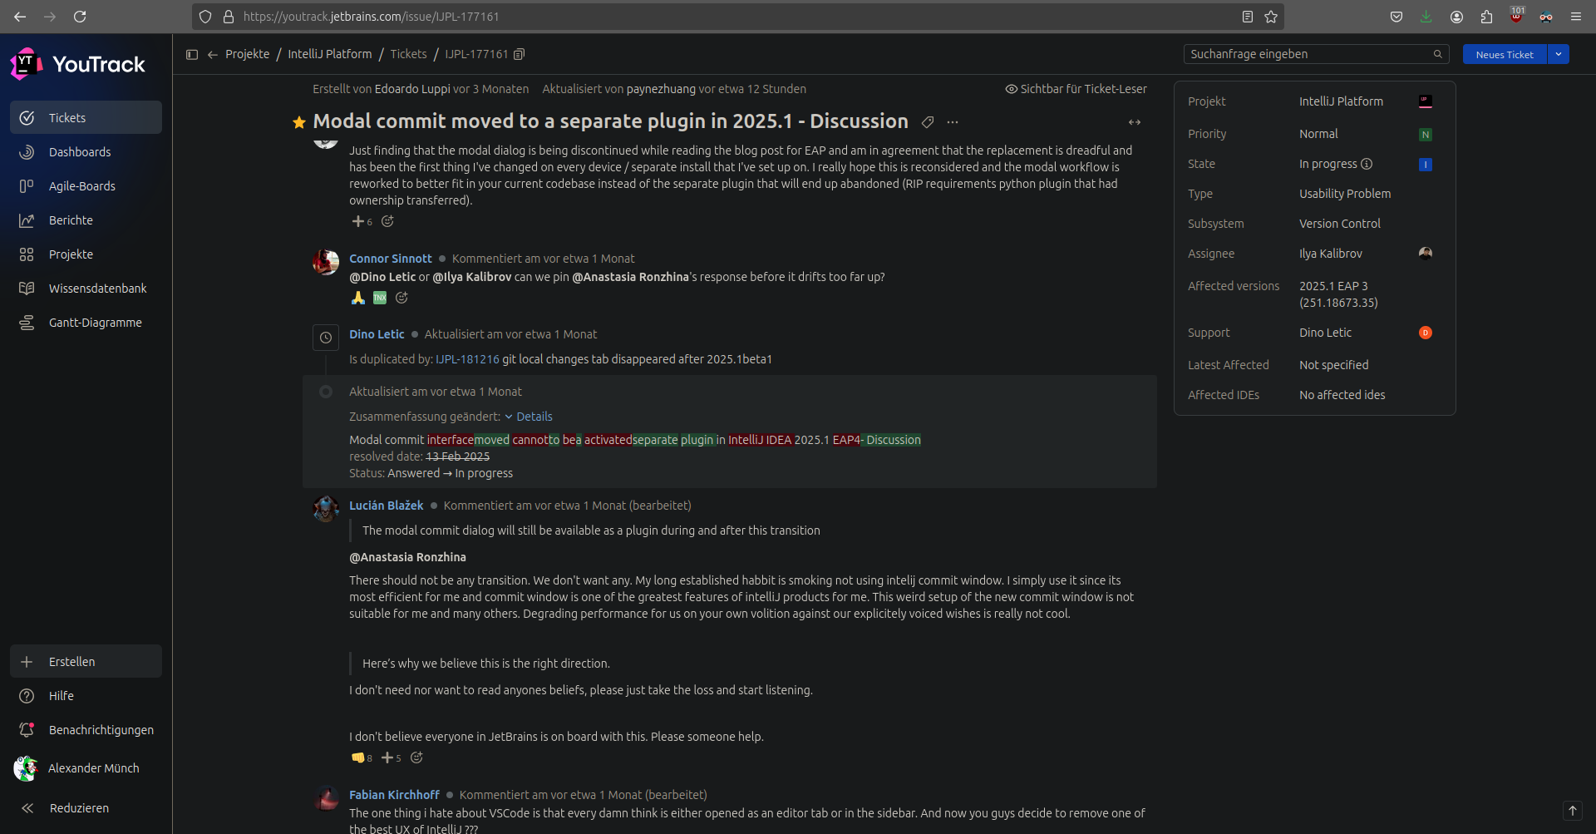Open the more options menu by title
Viewport: 1596px width, 834px height.
coord(953,122)
